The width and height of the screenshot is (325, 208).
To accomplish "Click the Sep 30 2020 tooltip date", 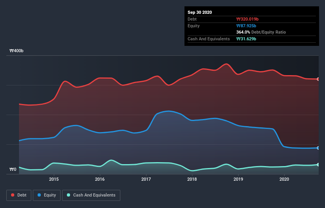I will pyautogui.click(x=200, y=12).
